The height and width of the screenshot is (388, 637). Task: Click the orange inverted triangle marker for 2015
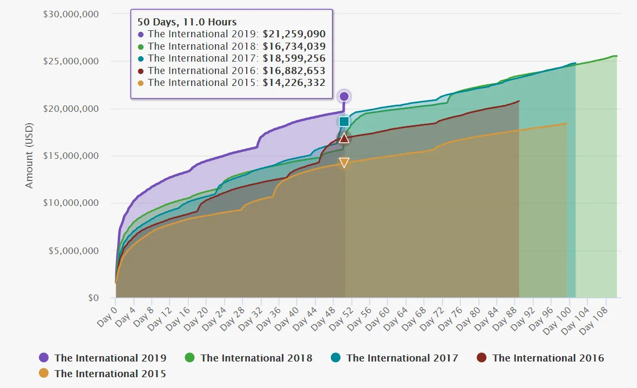pyautogui.click(x=344, y=163)
